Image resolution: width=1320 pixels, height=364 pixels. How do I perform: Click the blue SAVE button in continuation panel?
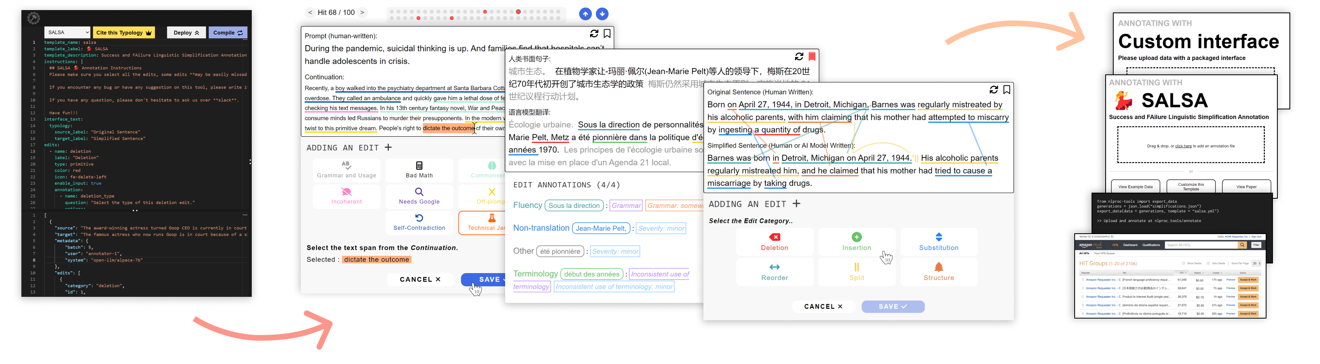coord(483,280)
